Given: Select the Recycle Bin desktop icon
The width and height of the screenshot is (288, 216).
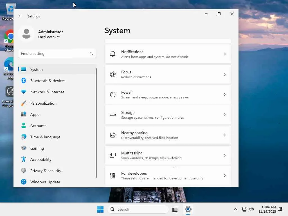Looking at the screenshot, I should [x=8, y=12].
